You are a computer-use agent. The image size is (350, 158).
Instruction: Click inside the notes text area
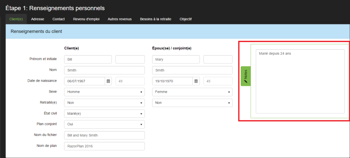click(300, 84)
